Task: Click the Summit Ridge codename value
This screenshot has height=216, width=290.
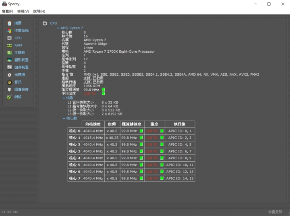Action: click(95, 44)
